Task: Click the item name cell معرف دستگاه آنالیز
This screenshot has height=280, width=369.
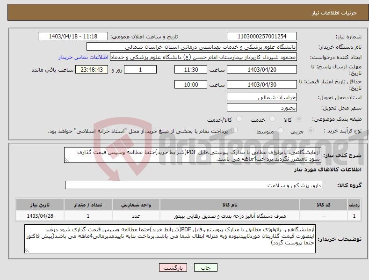Action: 230,216
